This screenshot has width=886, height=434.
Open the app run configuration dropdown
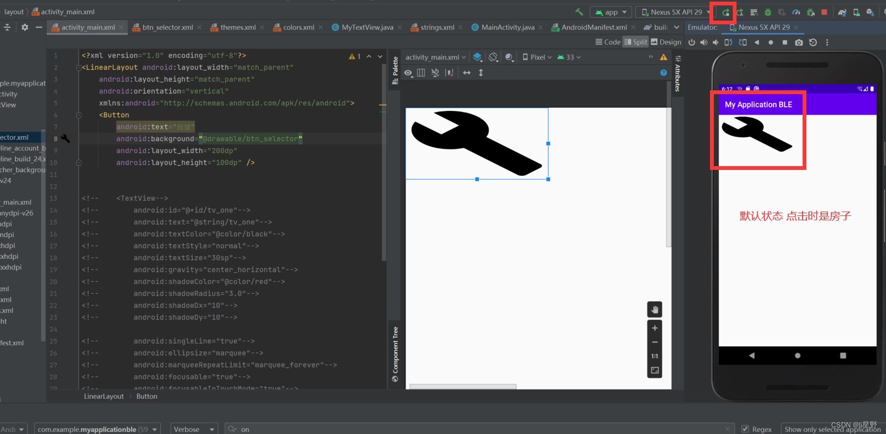[611, 12]
